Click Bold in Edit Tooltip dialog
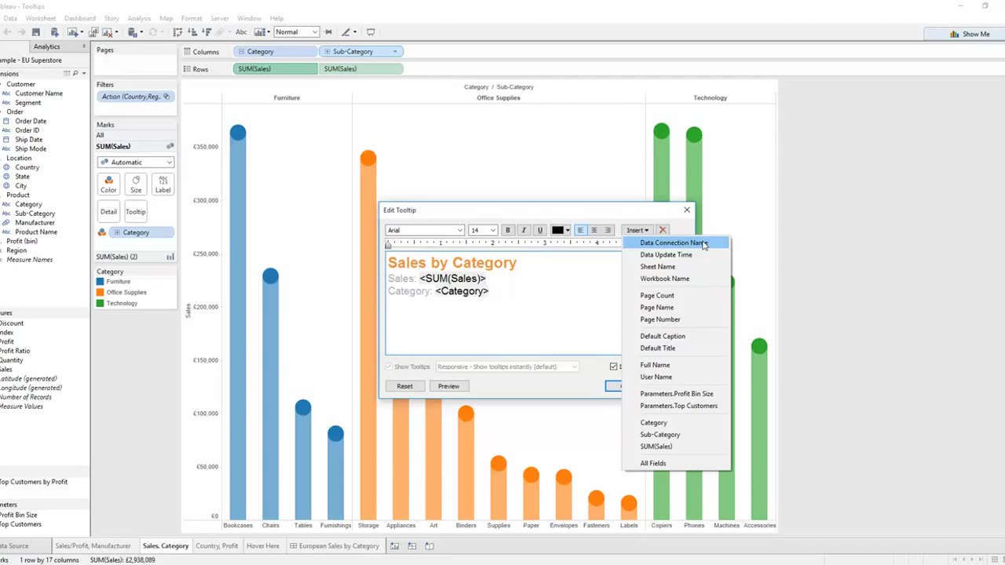Screen dimensions: 1005x565 [507, 230]
